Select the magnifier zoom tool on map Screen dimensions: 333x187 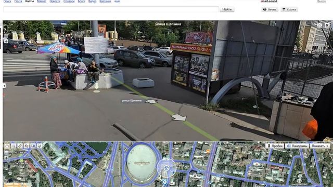coord(14,146)
